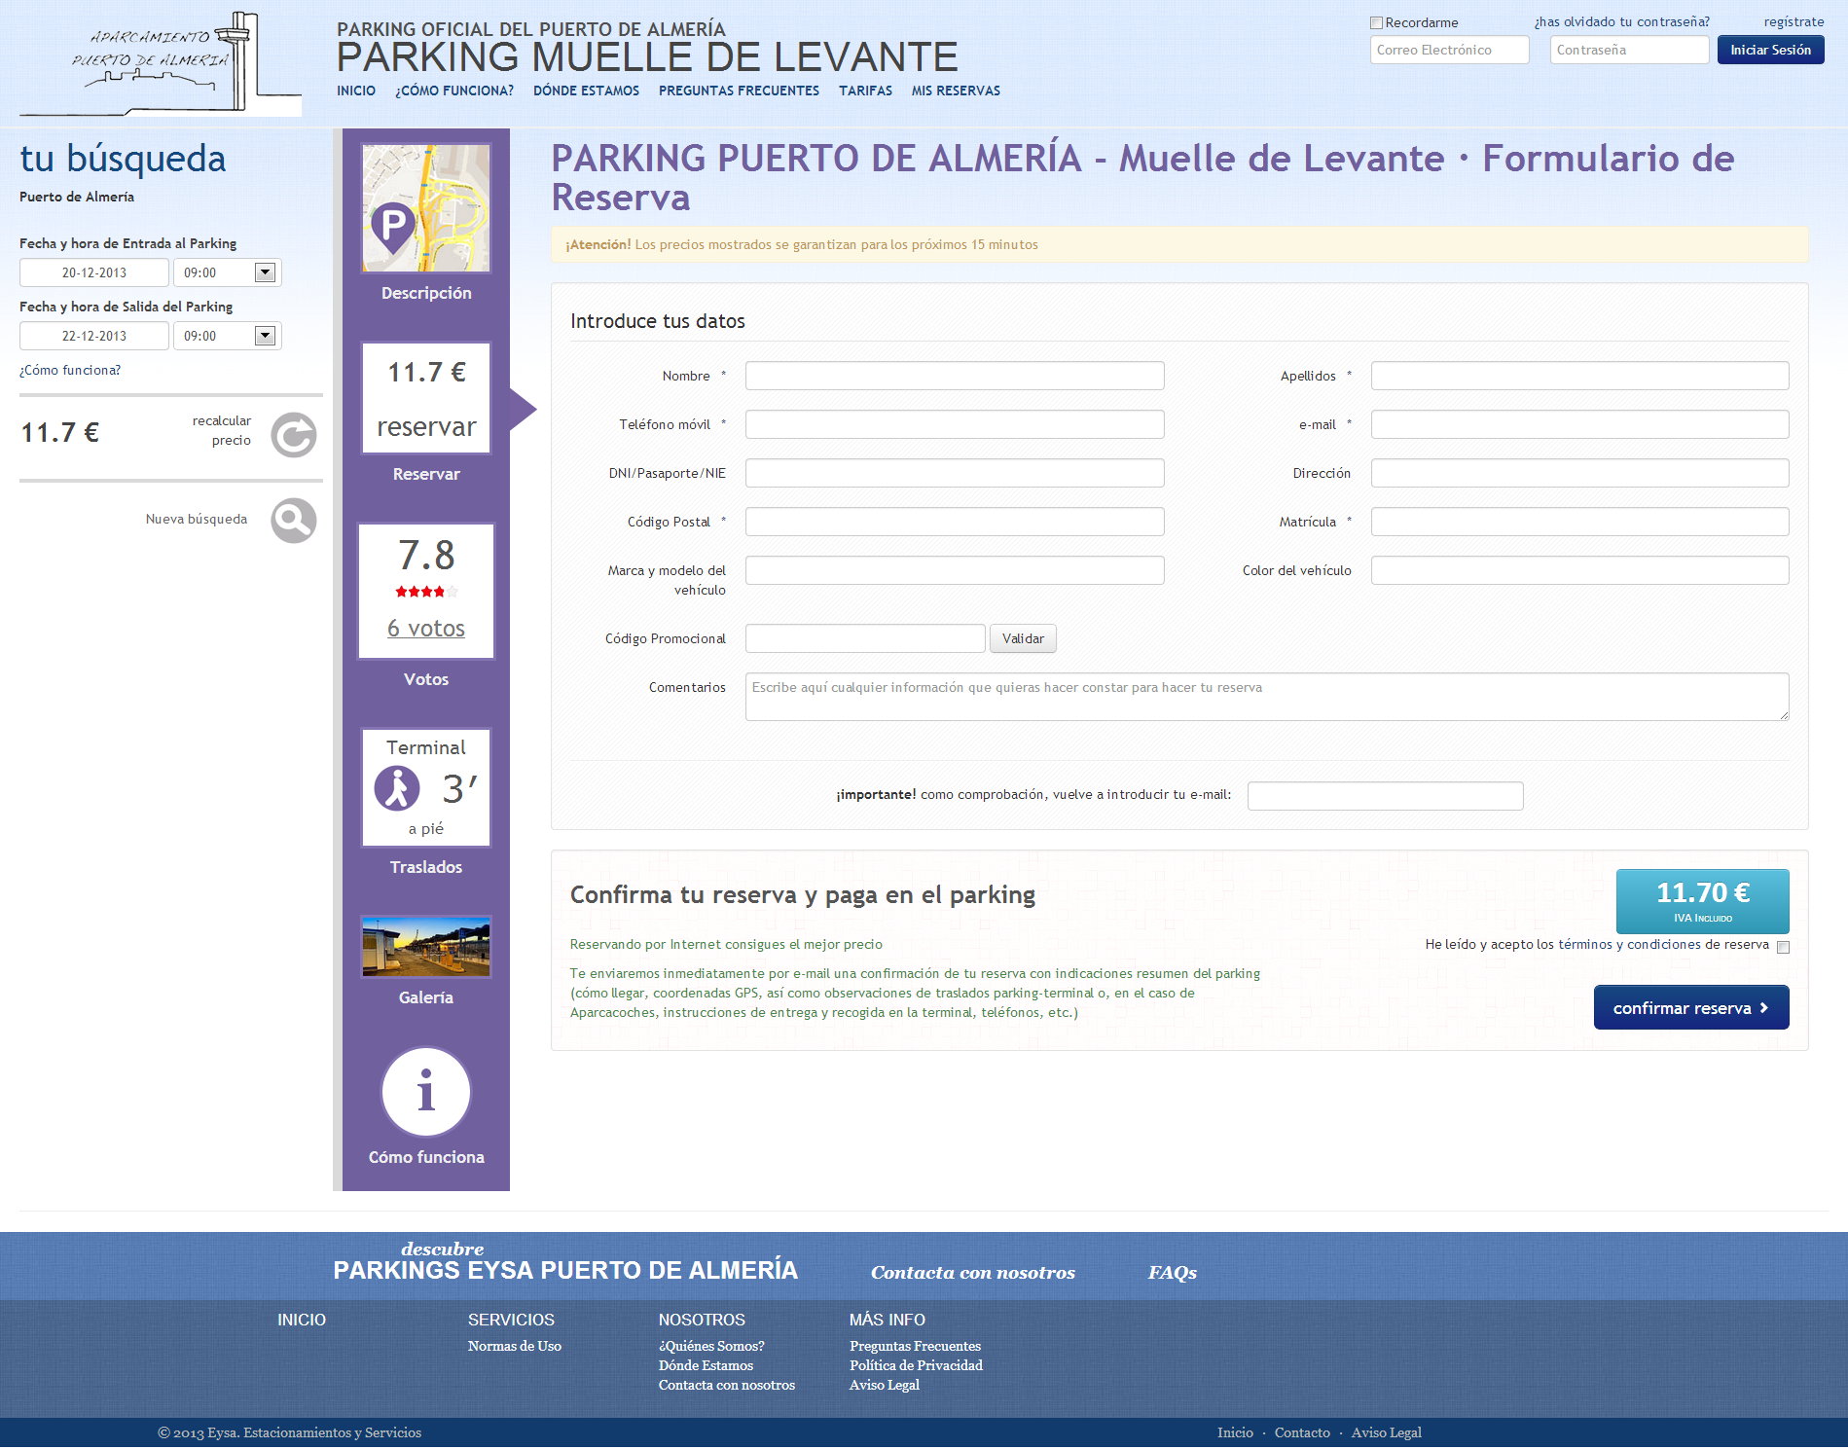Image resolution: width=1848 pixels, height=1449 pixels.
Task: Click INICIO in the footer
Action: (302, 1320)
